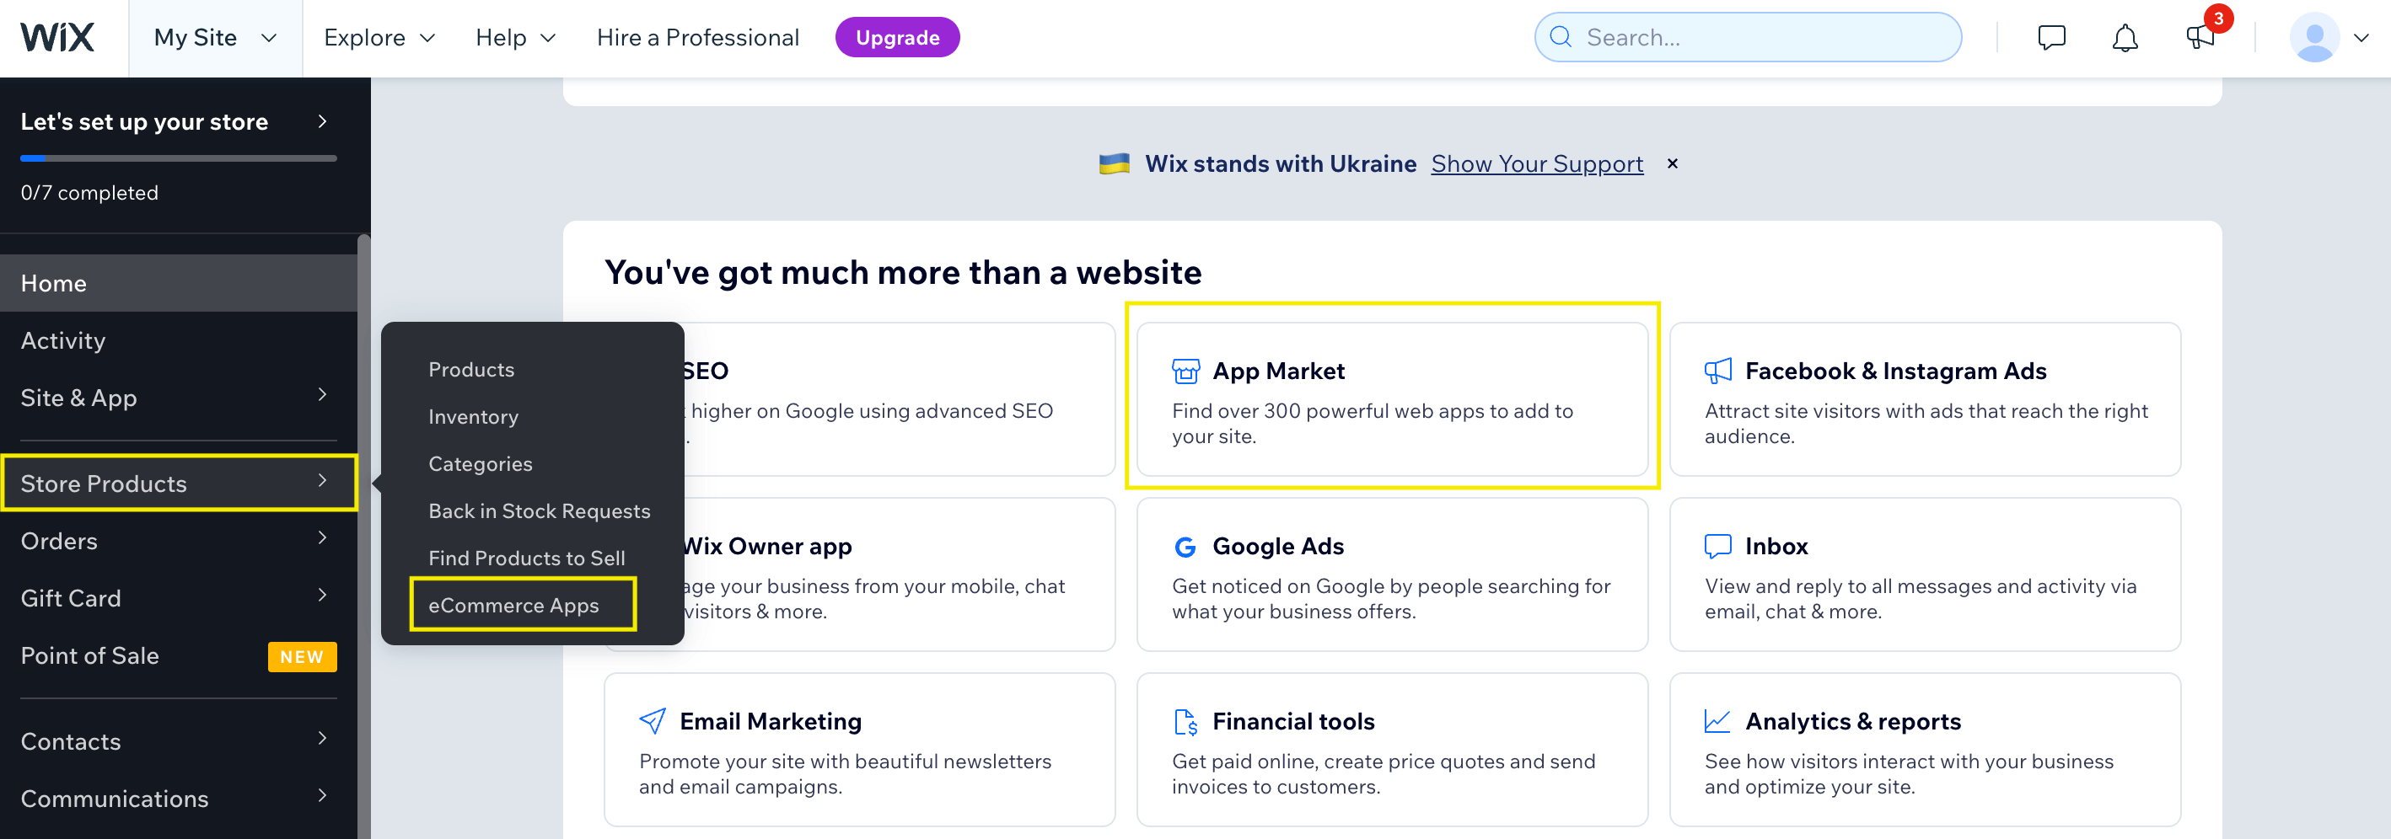Select Products in the flyout menu
2391x839 pixels.
[471, 370]
